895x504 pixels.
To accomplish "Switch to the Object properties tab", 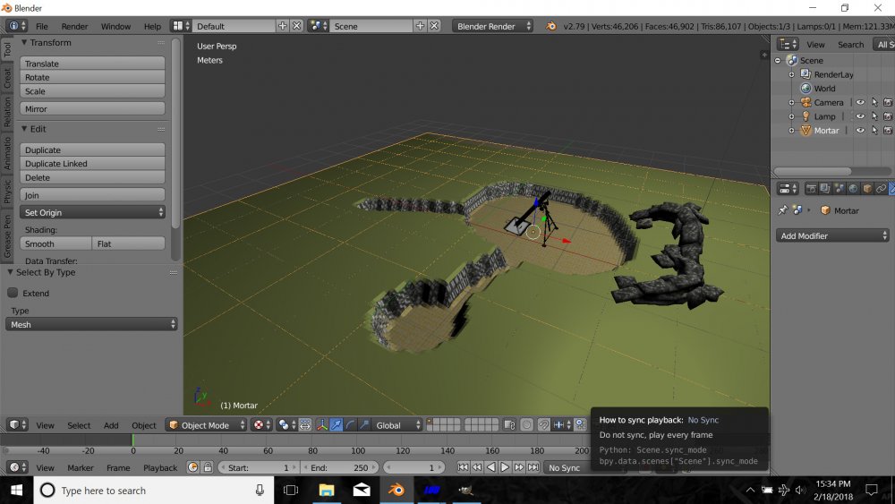I will point(867,188).
